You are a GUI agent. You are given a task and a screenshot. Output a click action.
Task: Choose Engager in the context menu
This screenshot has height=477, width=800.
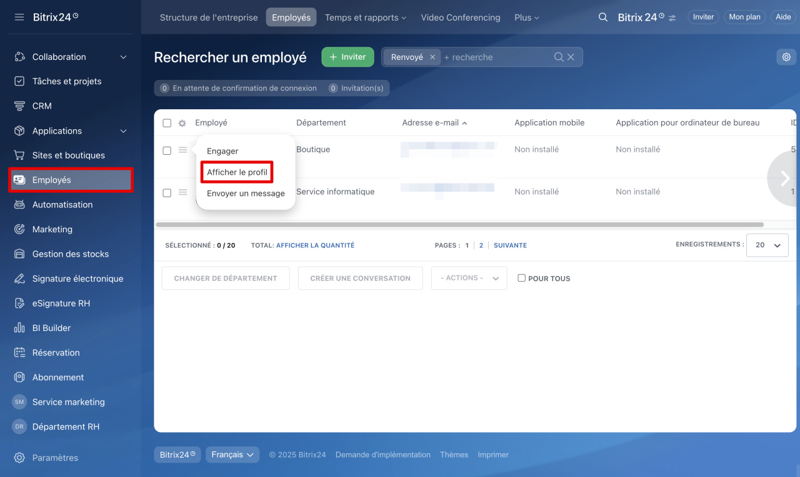click(222, 151)
